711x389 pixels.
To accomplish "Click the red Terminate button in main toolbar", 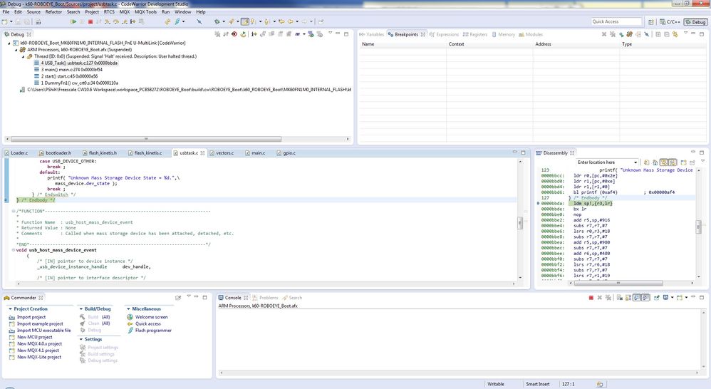I will [90, 21].
